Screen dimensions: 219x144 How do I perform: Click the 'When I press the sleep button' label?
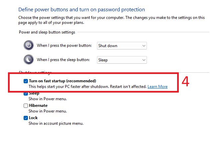point(63,60)
